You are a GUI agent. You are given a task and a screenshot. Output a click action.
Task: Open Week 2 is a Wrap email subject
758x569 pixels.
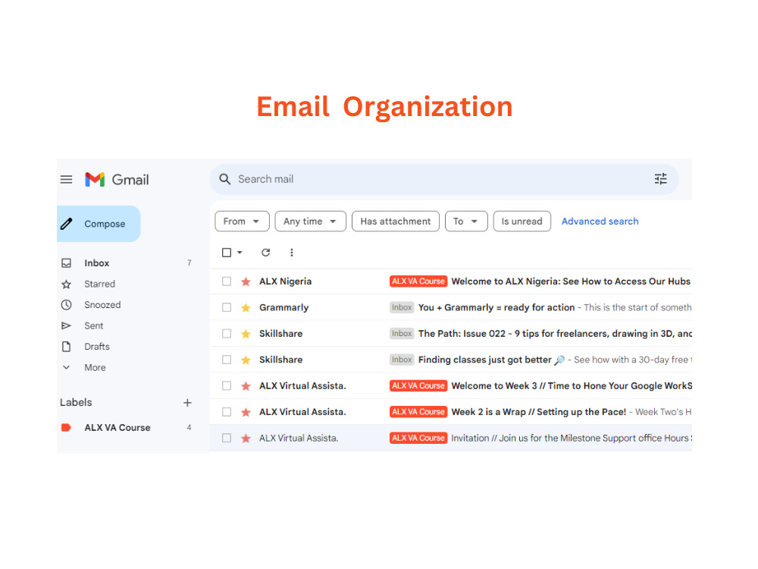coord(538,412)
